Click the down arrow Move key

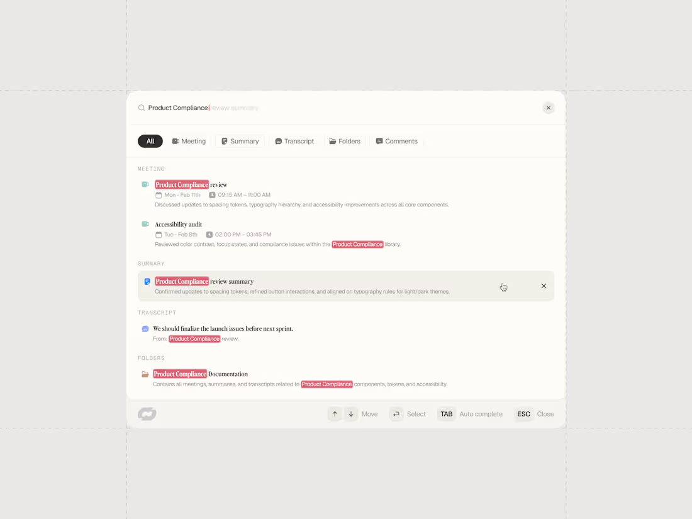[x=351, y=414]
